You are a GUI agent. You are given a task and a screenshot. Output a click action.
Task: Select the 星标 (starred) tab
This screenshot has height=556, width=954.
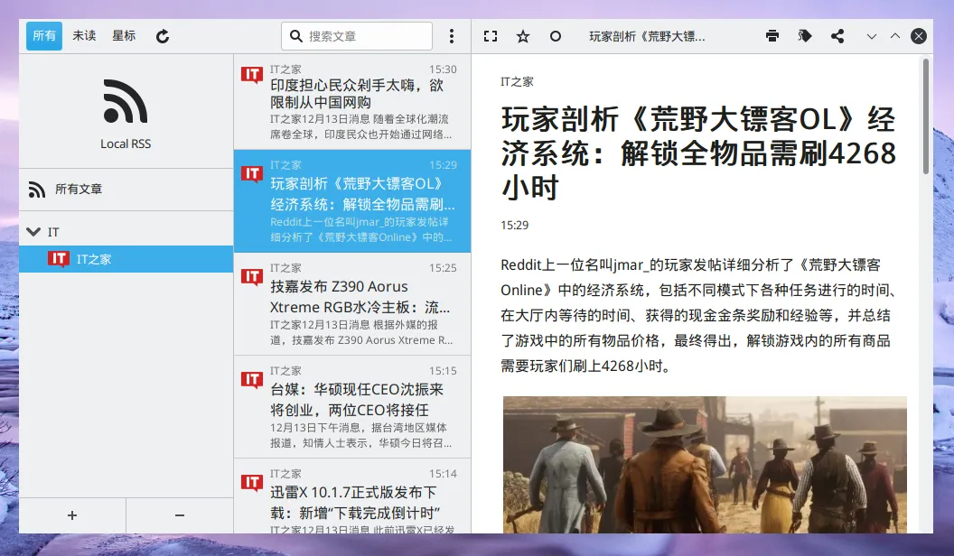tap(124, 36)
